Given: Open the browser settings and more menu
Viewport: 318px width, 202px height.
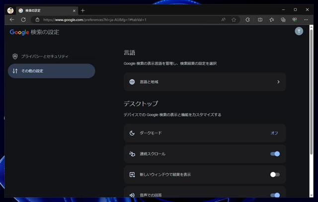Looking at the screenshot, I should pos(306,20).
